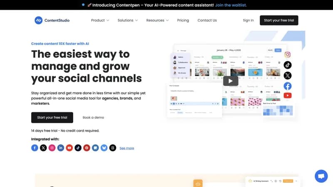333x187 pixels.
Task: Click hero Start your free trial button
Action: (52, 118)
